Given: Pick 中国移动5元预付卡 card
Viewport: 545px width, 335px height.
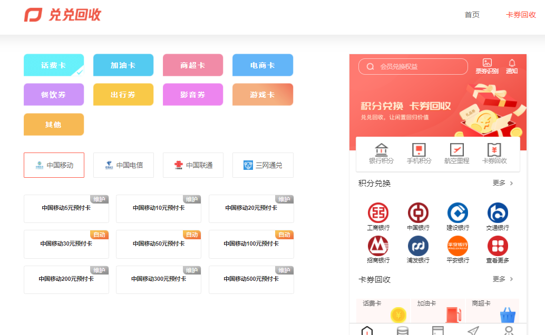Looking at the screenshot, I should (66, 208).
